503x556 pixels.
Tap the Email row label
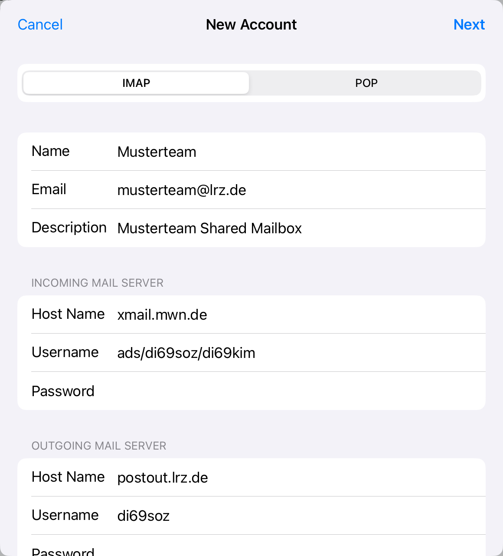(49, 189)
